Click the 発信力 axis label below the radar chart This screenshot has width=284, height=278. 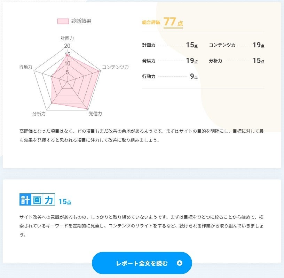(95, 114)
